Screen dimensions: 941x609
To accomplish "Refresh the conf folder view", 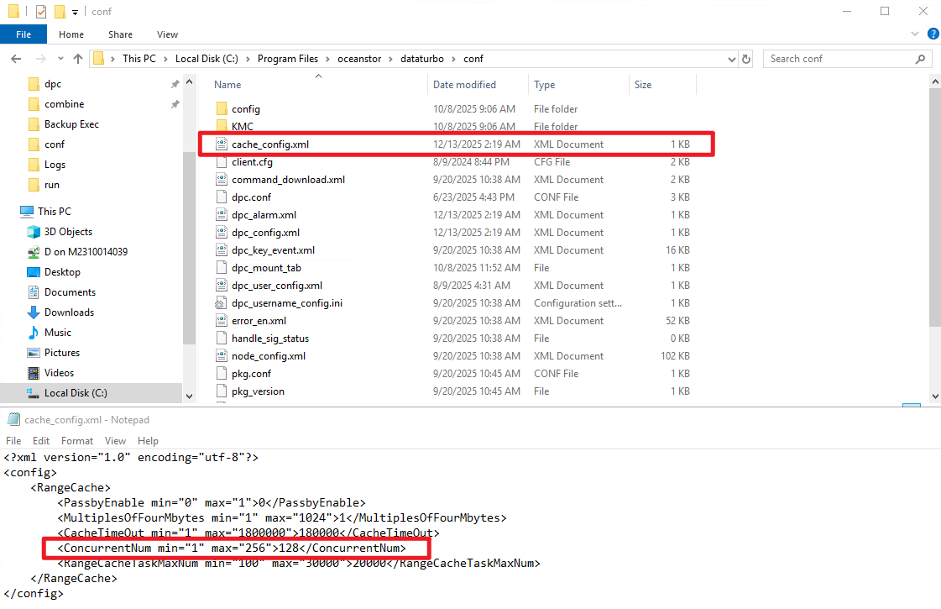I will [x=746, y=59].
